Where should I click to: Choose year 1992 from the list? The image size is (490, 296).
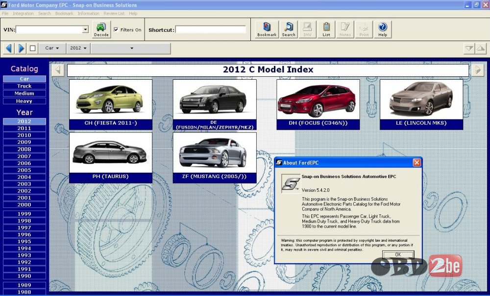point(24,262)
